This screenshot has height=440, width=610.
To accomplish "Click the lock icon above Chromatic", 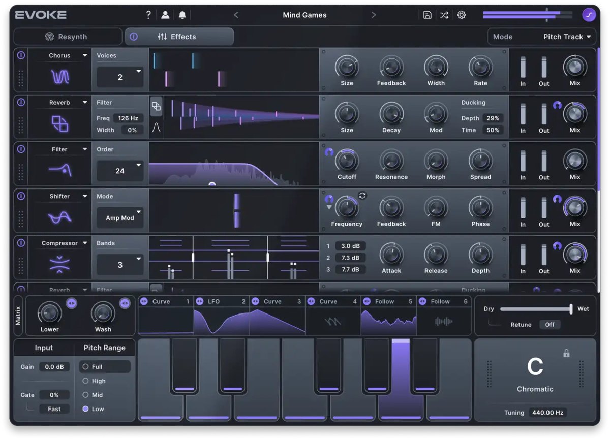I will tap(566, 353).
